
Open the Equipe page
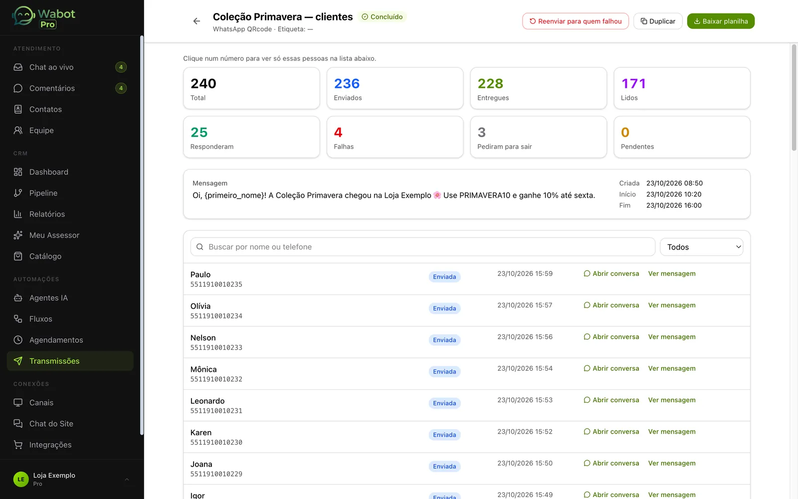(x=70, y=130)
